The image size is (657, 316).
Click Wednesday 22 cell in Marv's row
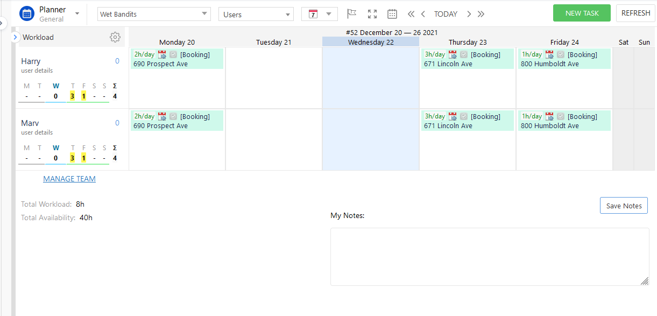[371, 140]
